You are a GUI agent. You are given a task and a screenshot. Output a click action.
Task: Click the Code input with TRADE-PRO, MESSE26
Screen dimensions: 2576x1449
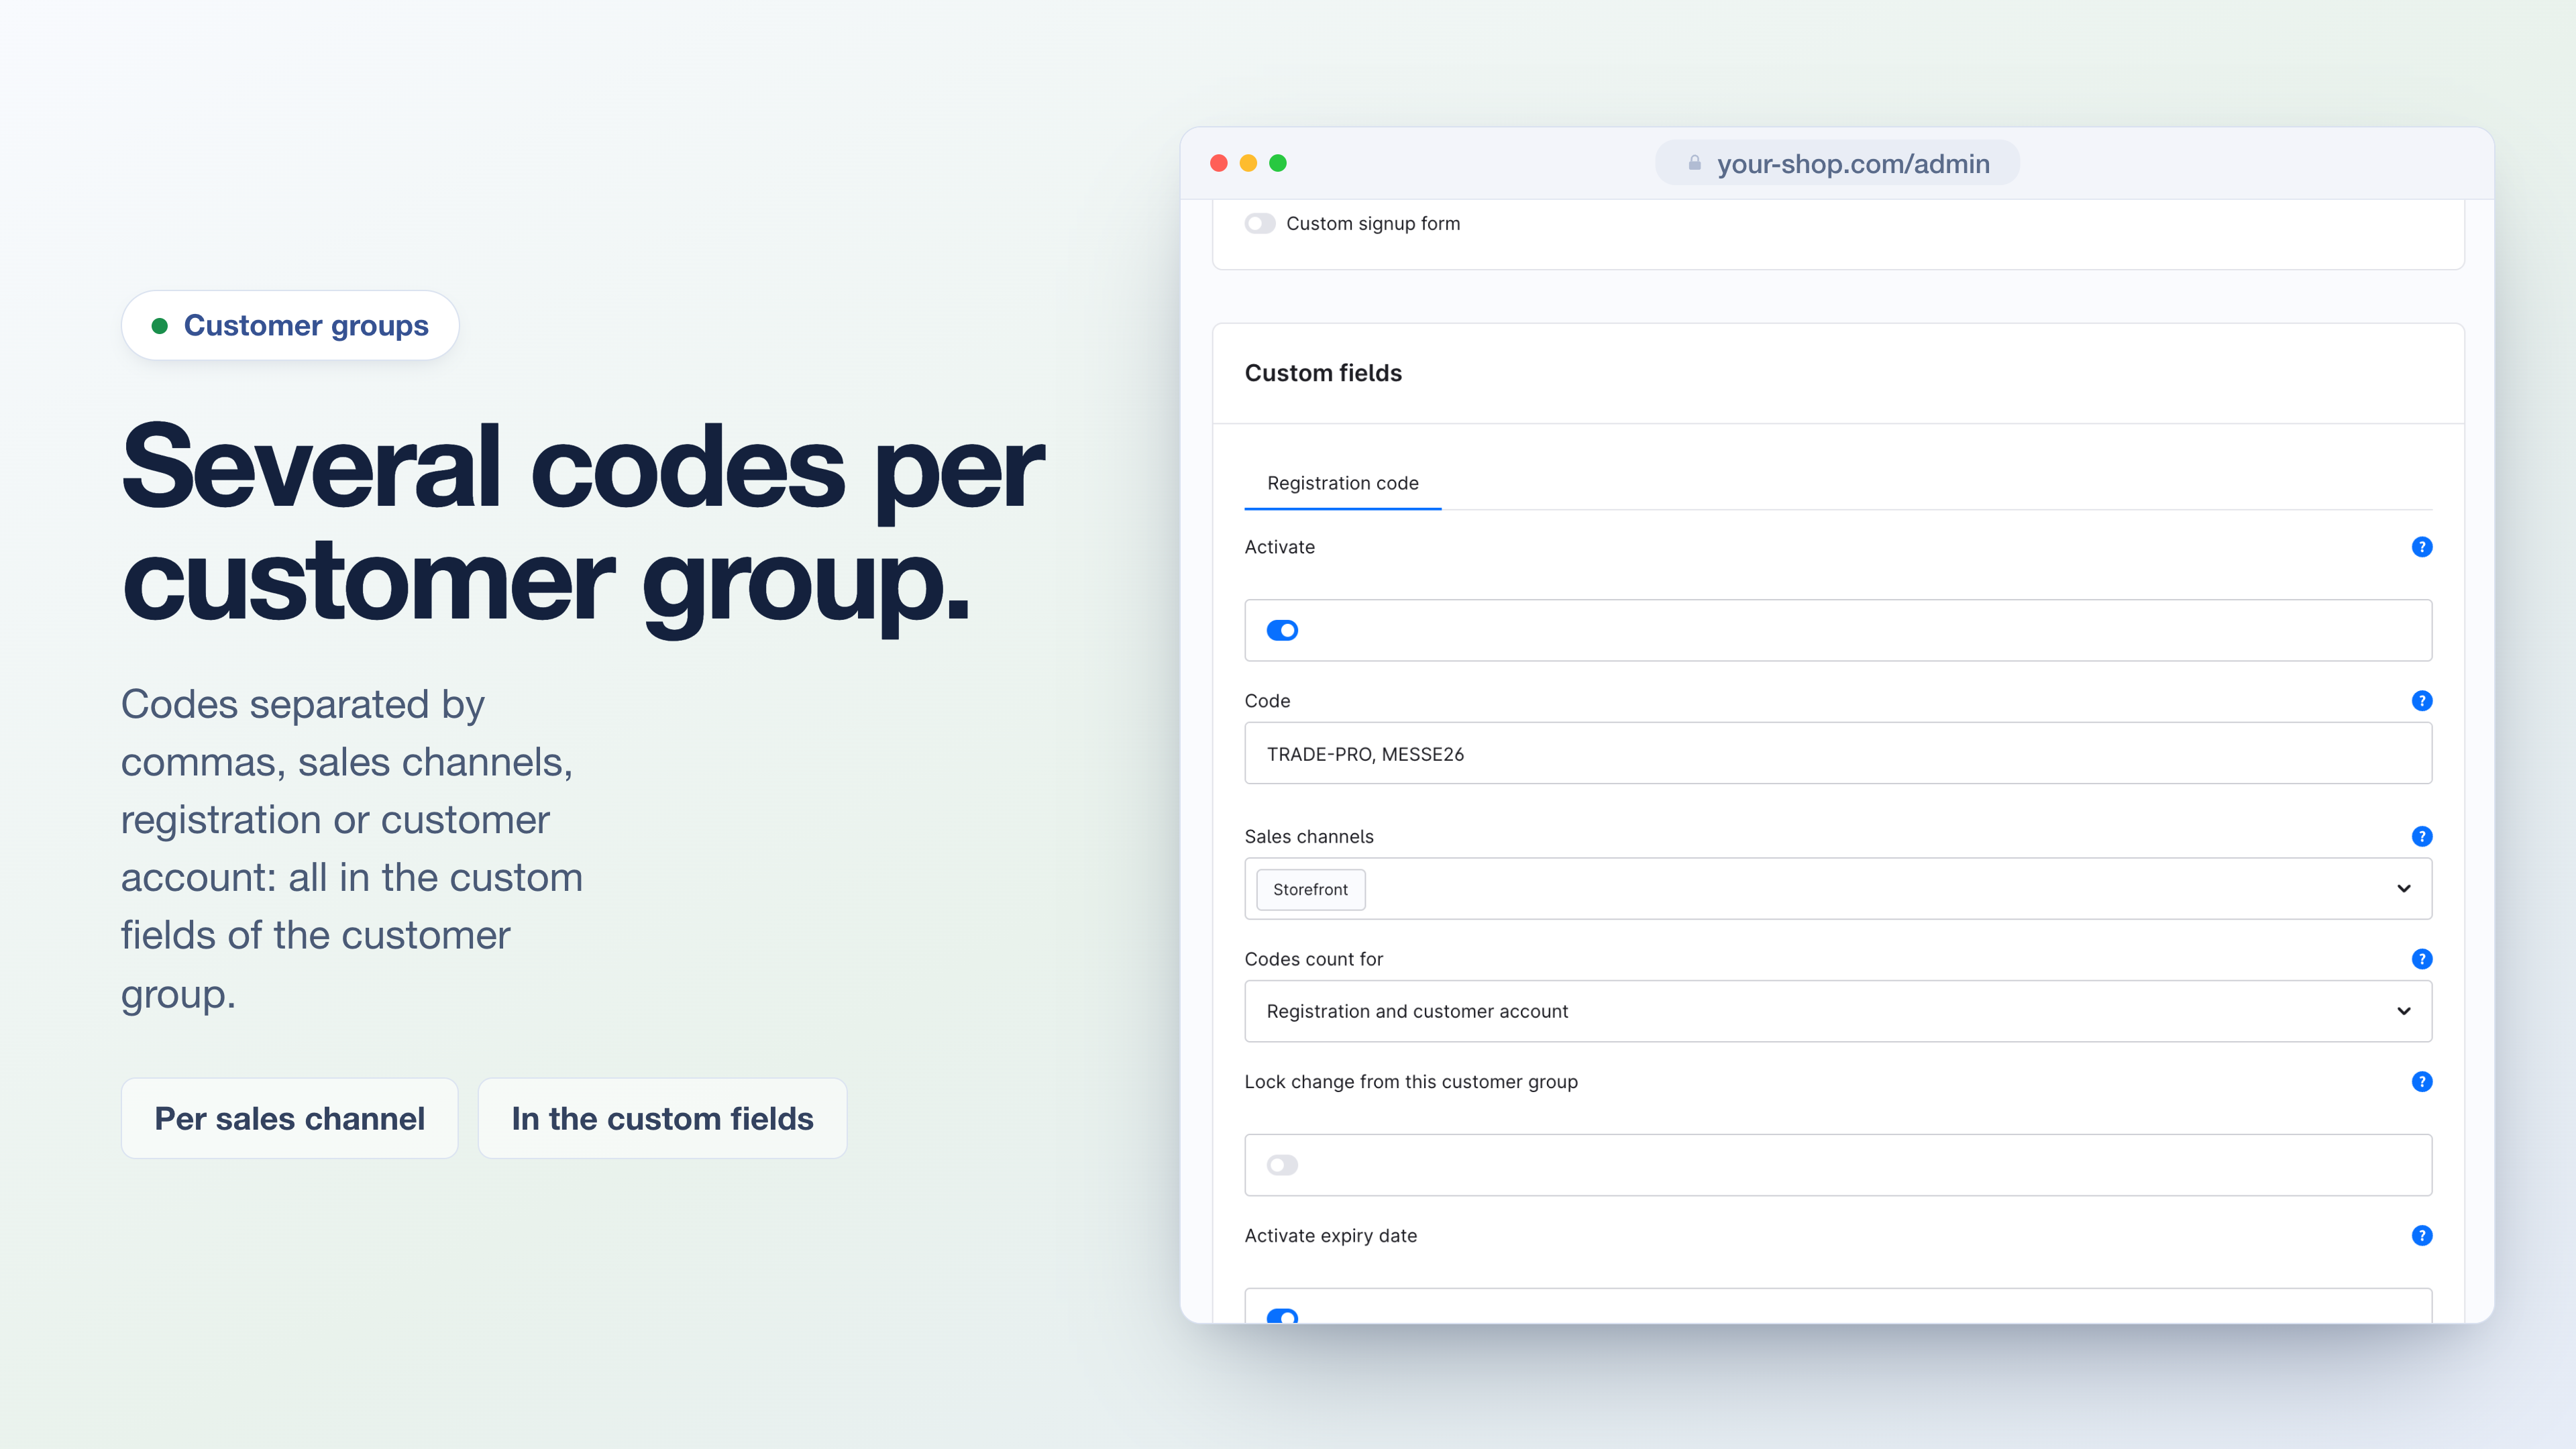1838,754
